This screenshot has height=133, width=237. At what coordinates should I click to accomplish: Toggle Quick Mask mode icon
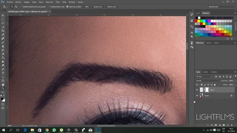pos(3,104)
